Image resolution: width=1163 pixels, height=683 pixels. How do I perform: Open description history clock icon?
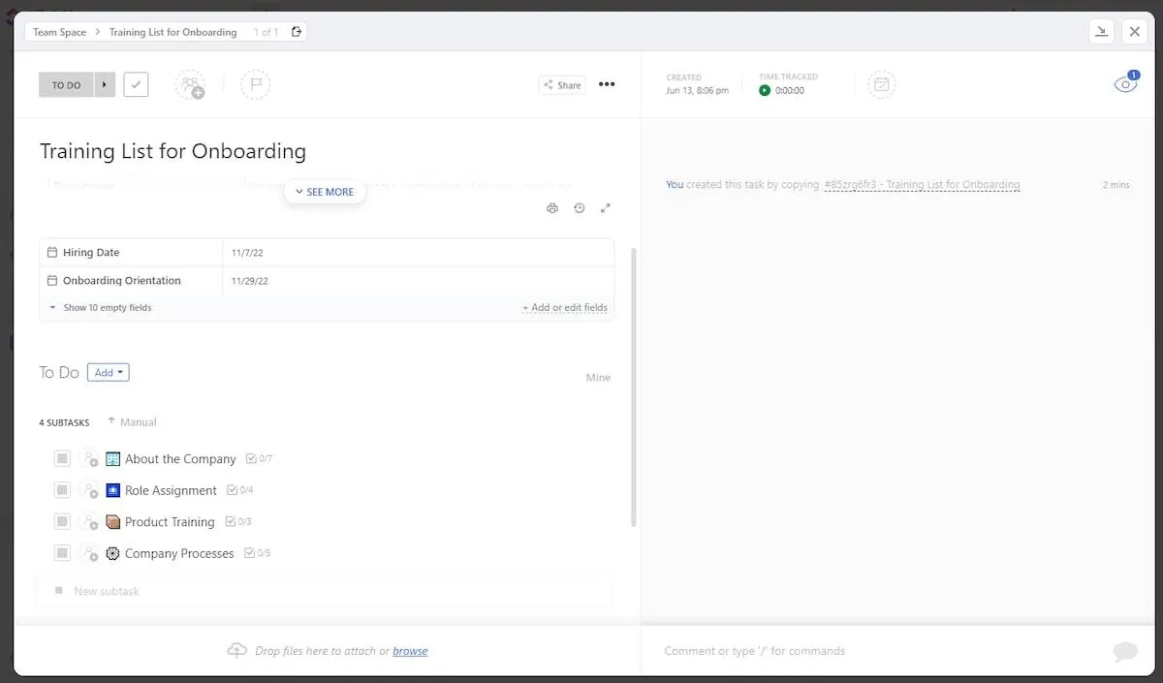(579, 208)
